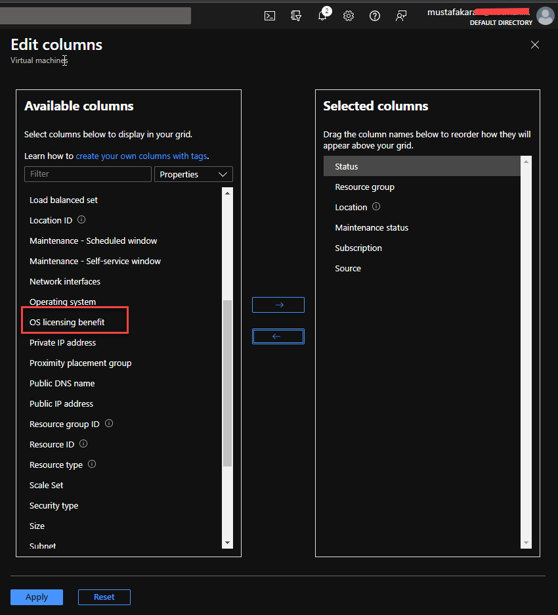Viewport: 558px width, 615px height.
Task: Click the Apply button
Action: coord(37,597)
